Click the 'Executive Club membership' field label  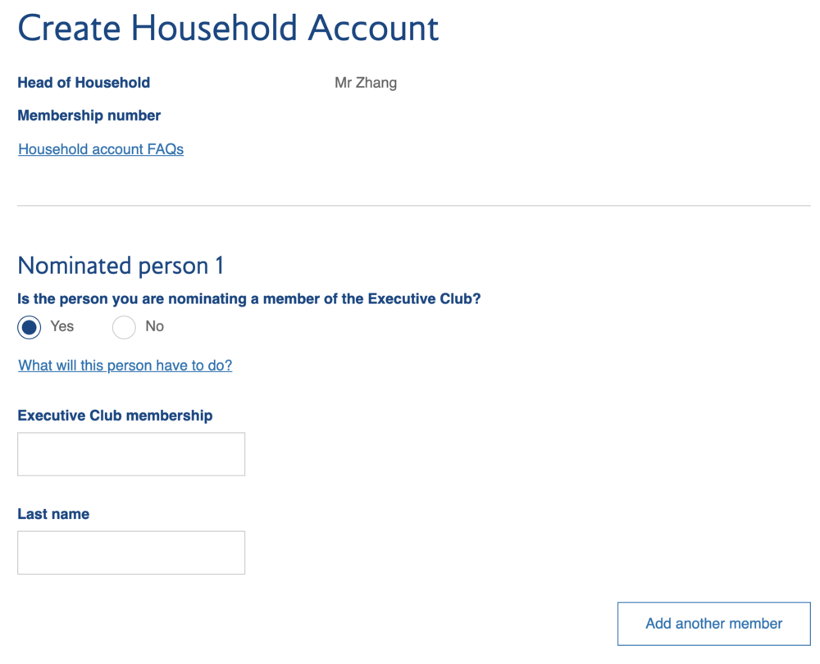point(115,416)
